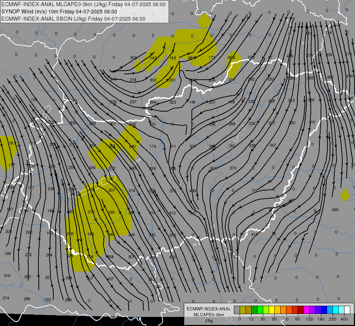
Task: Click the grid value 319
Action: pyautogui.click(x=7, y=276)
